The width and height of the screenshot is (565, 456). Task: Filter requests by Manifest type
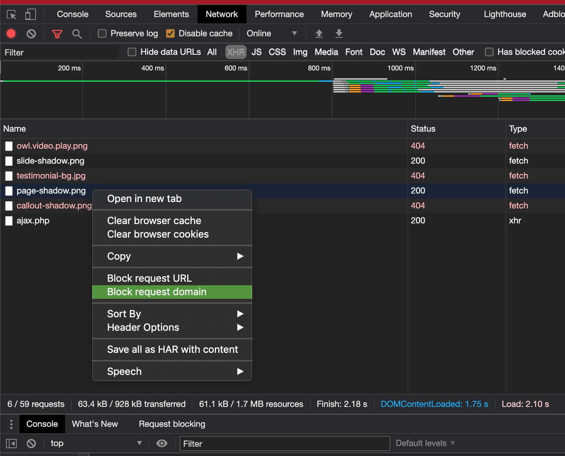429,52
